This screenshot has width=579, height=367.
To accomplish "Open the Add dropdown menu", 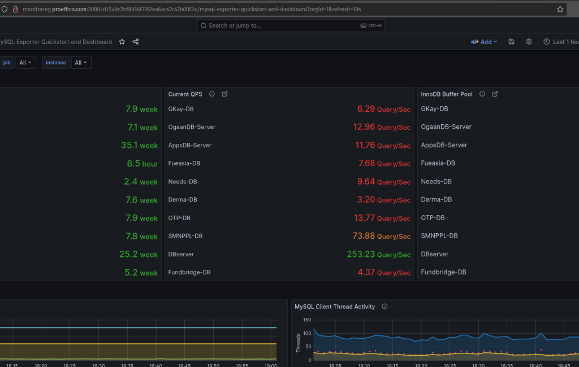I will coord(484,42).
